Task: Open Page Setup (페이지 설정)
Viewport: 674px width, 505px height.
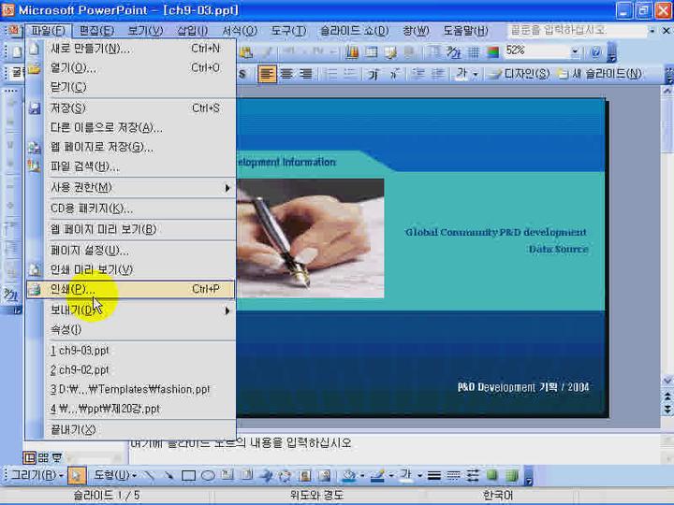Action: pyautogui.click(x=130, y=251)
